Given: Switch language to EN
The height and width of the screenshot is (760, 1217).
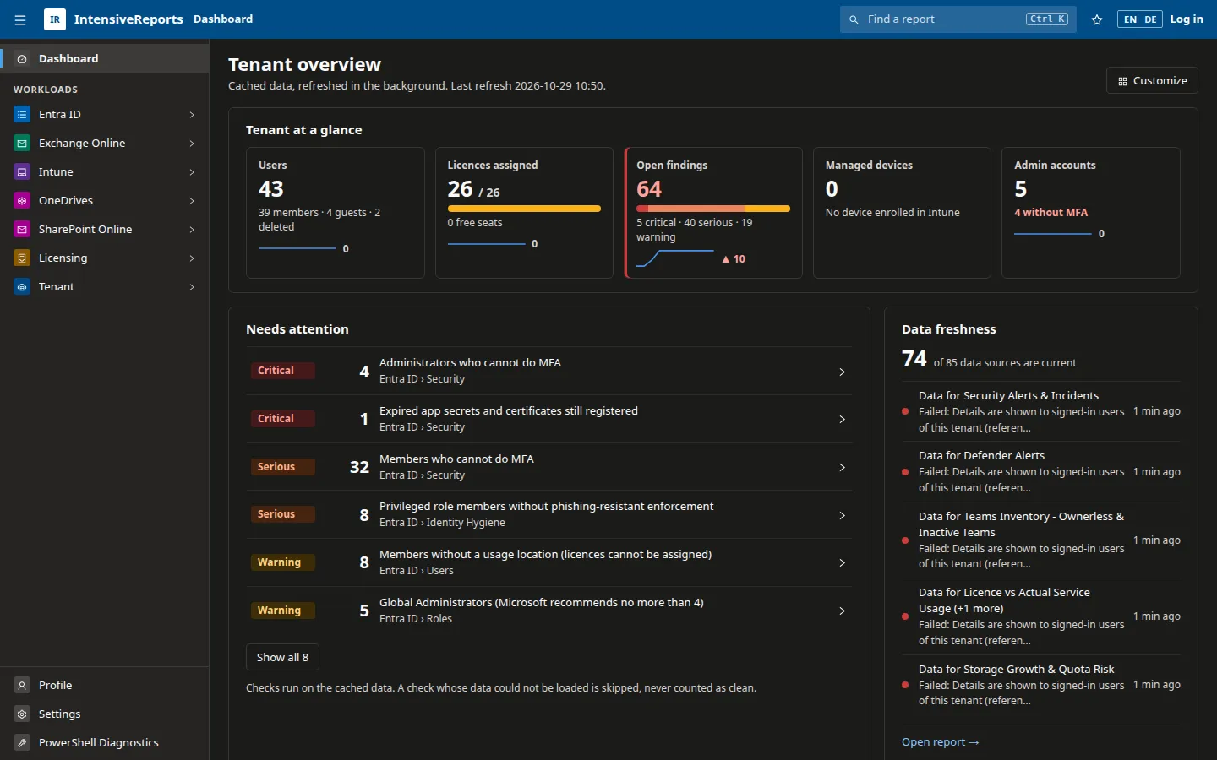Looking at the screenshot, I should click(x=1130, y=19).
